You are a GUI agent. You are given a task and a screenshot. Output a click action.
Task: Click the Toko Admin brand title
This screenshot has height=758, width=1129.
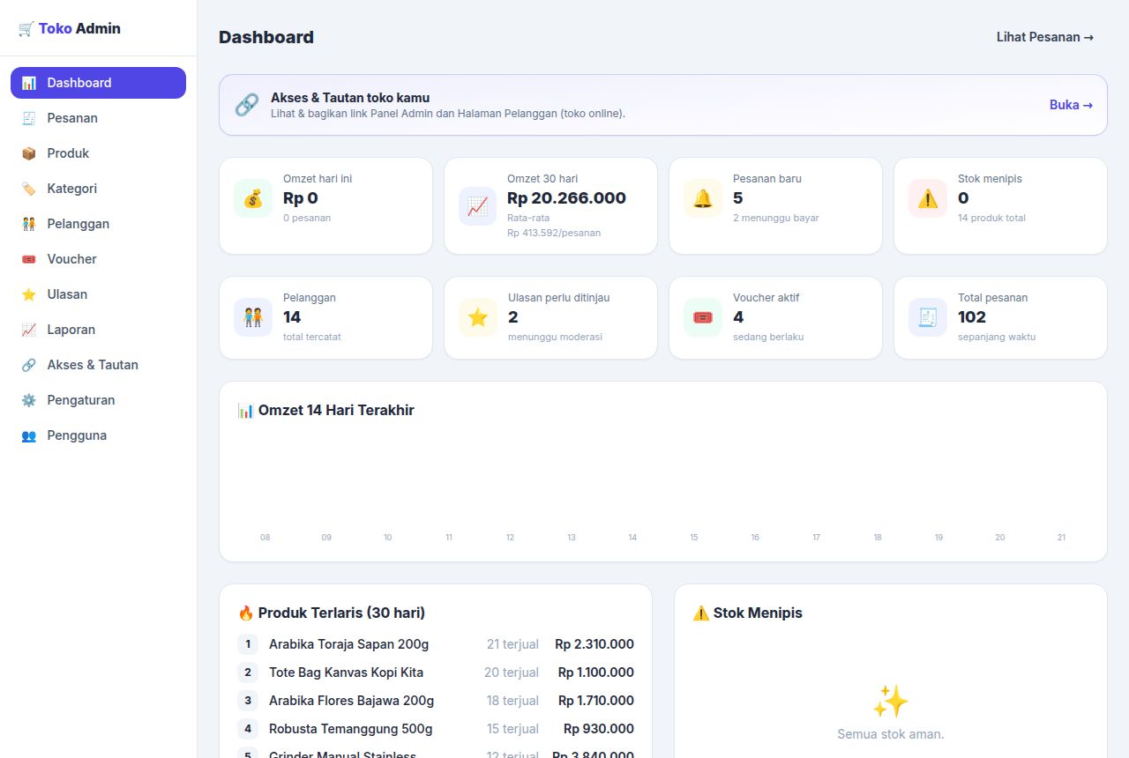pyautogui.click(x=79, y=28)
